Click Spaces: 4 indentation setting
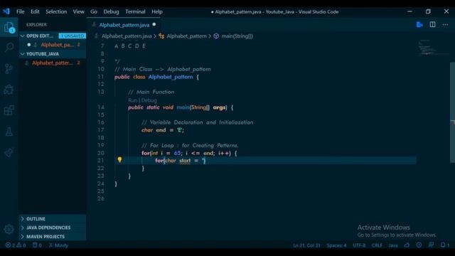Viewport: 455px width, 256px height. 336,245
